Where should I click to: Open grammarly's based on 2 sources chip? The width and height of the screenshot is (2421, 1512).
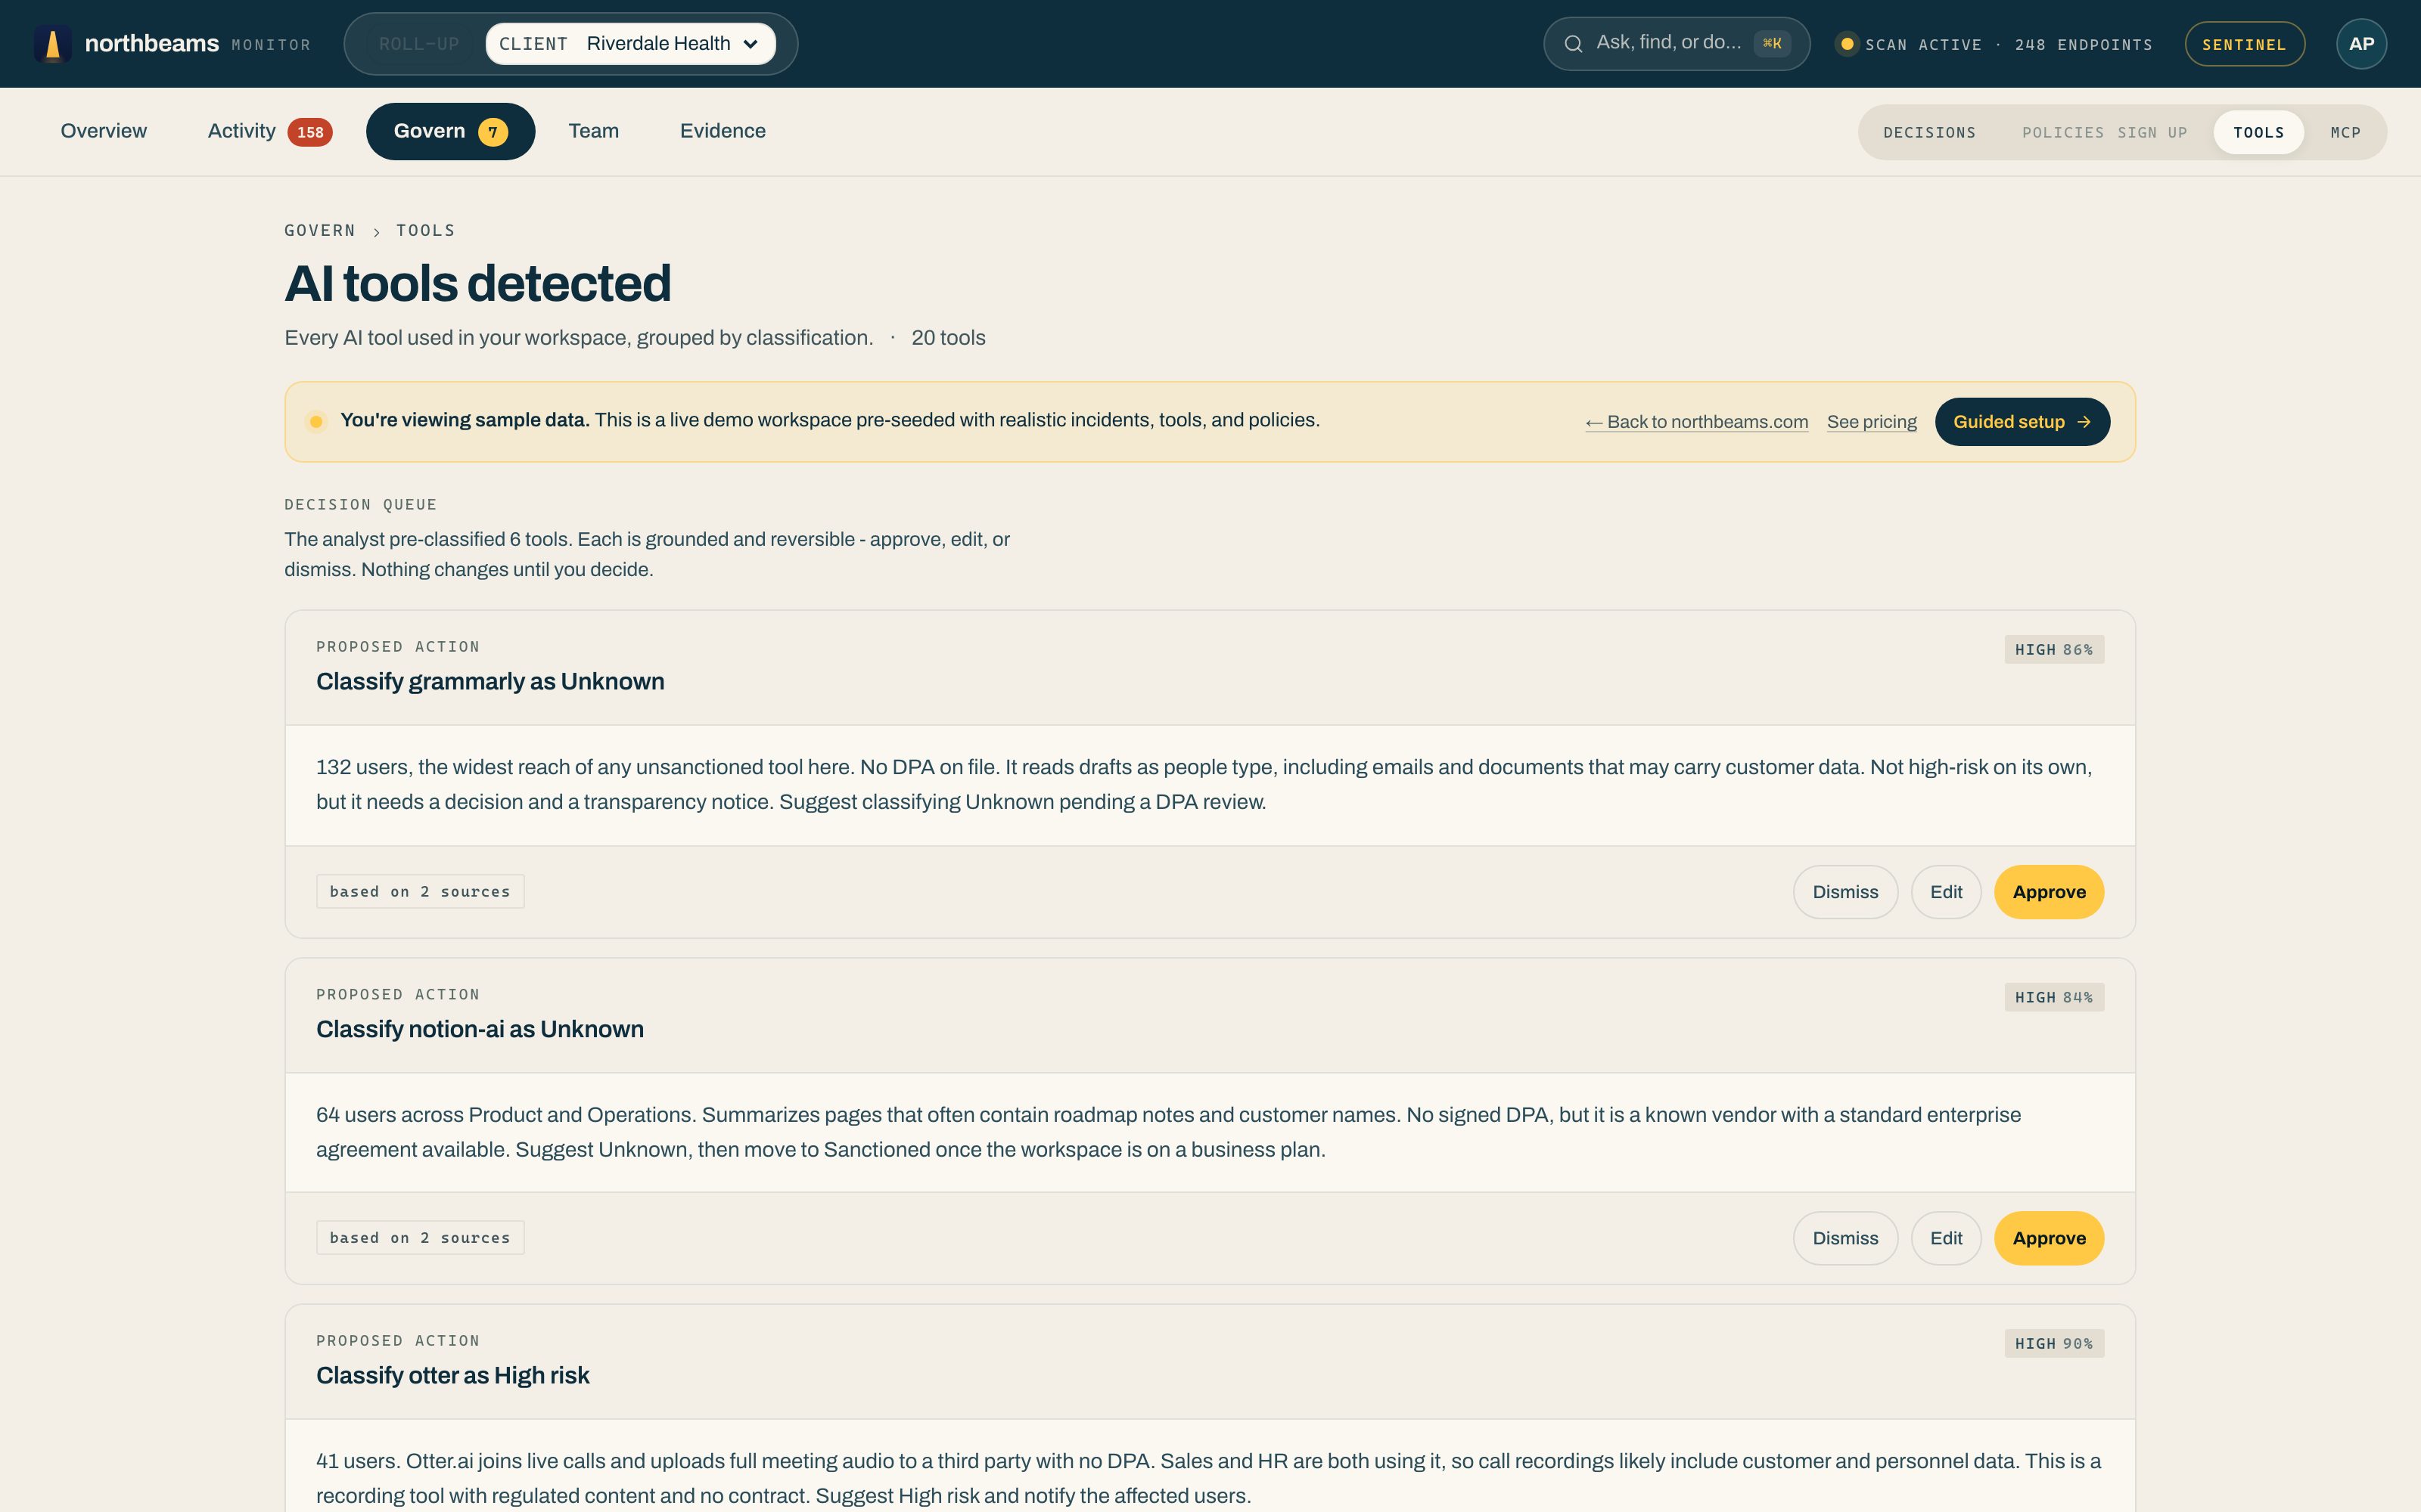click(x=420, y=891)
